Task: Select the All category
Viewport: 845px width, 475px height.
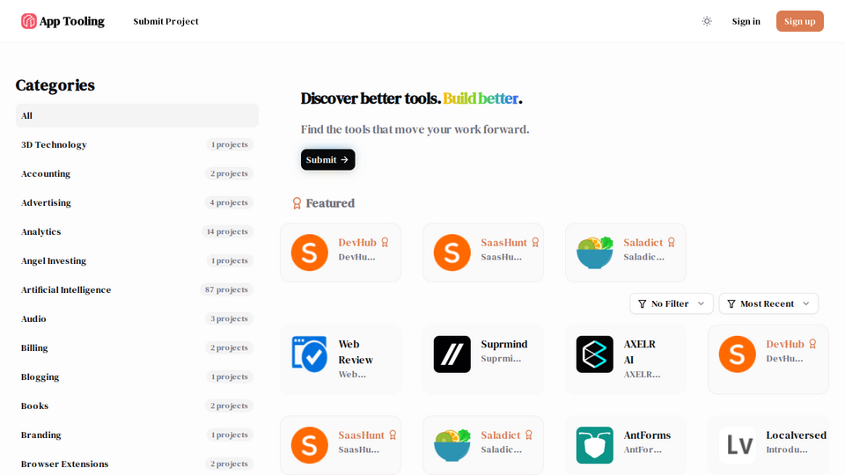Action: (137, 115)
